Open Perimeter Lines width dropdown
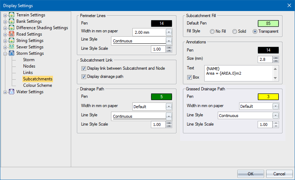The image size is (295, 180). click(x=169, y=32)
